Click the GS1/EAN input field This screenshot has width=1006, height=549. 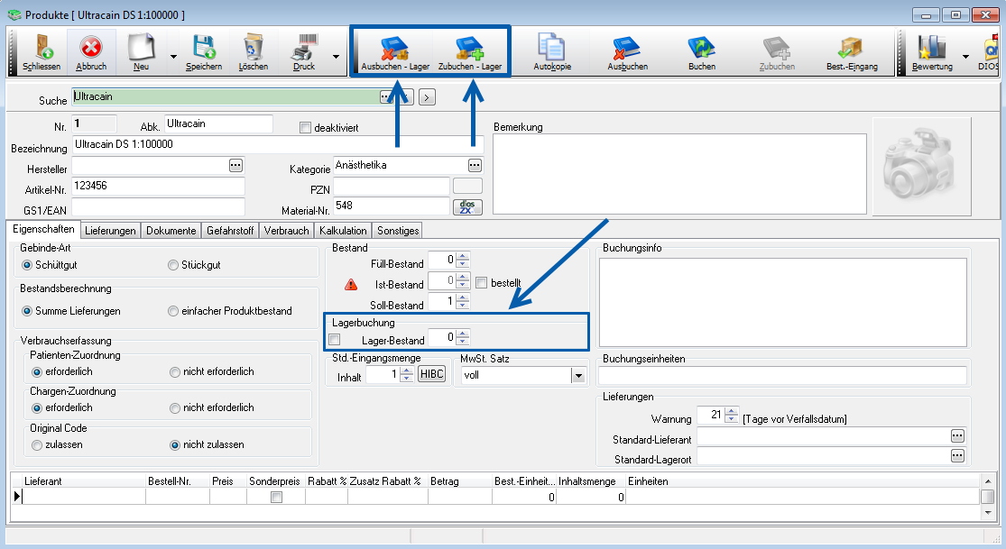click(x=159, y=206)
